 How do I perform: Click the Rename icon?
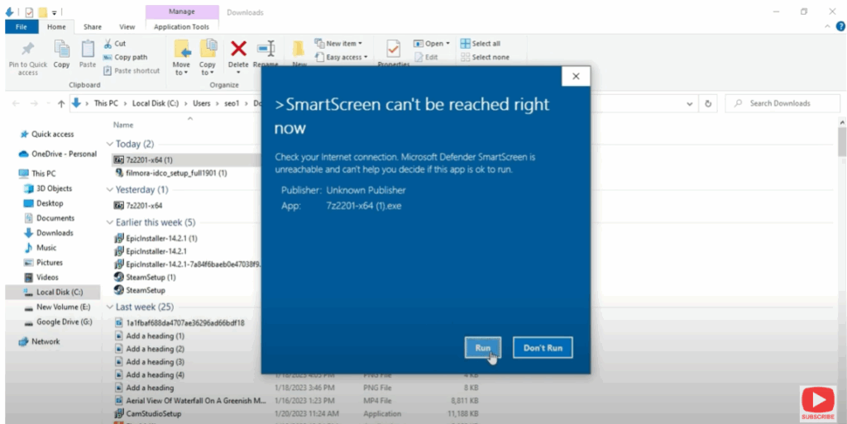pos(266,49)
